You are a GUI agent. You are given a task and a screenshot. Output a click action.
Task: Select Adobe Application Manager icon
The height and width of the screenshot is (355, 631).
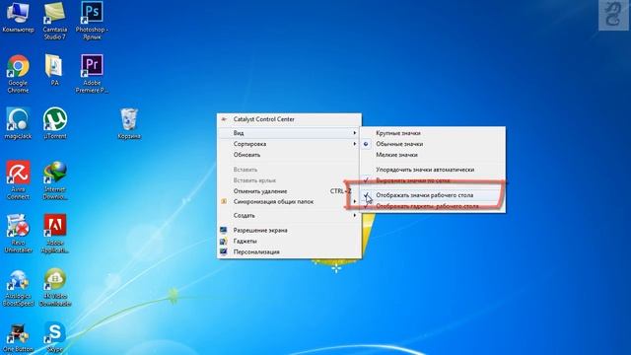(55, 234)
